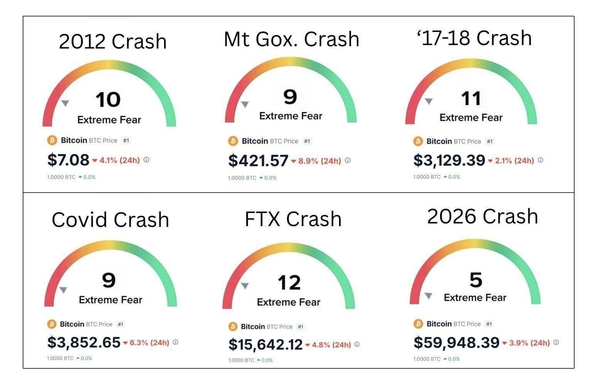Click the Bitcoin logo in FTX Crash panel
This screenshot has height=386, width=597.
point(233,327)
